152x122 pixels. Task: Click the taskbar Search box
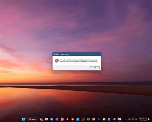click(32, 119)
